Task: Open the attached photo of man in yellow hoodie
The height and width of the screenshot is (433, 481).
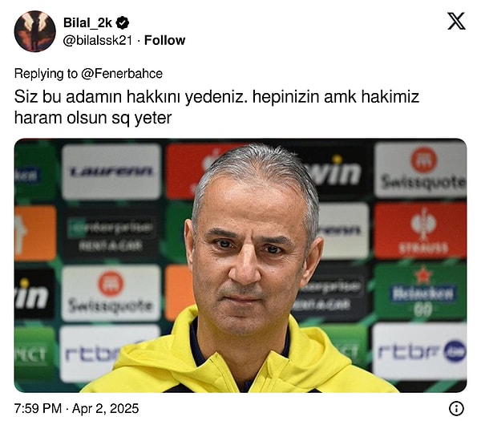Action: click(240, 265)
